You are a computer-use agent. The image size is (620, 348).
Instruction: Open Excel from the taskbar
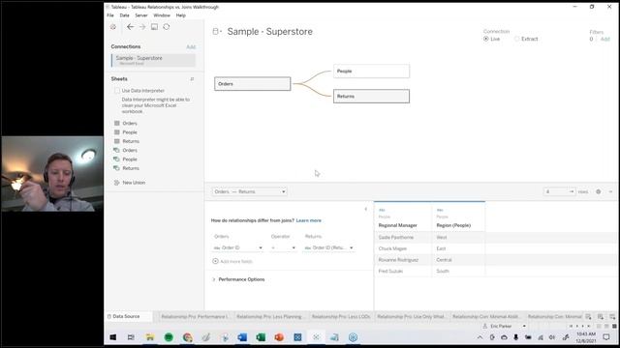(x=261, y=337)
